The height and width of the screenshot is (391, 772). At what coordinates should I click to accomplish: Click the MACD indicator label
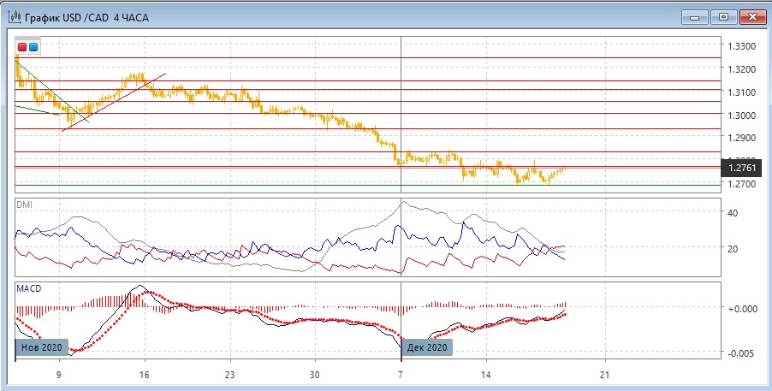pos(28,288)
